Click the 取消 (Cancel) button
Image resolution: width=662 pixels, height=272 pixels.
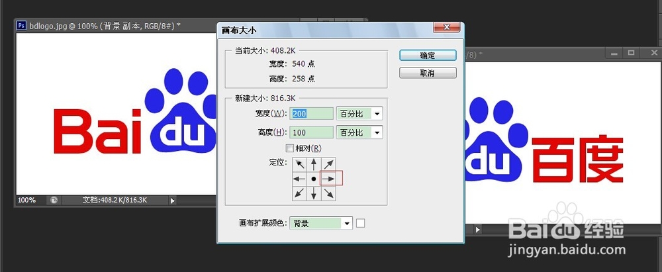(428, 73)
